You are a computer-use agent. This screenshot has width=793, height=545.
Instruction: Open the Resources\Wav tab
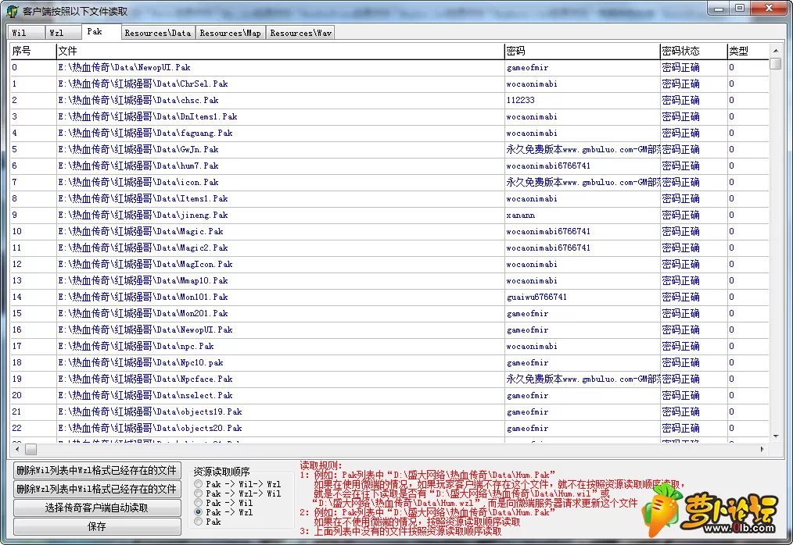coord(300,33)
